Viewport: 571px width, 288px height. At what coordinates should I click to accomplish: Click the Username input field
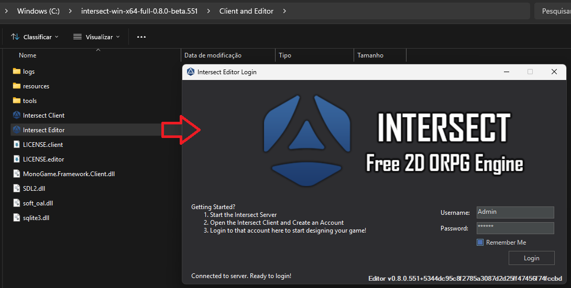(x=515, y=212)
